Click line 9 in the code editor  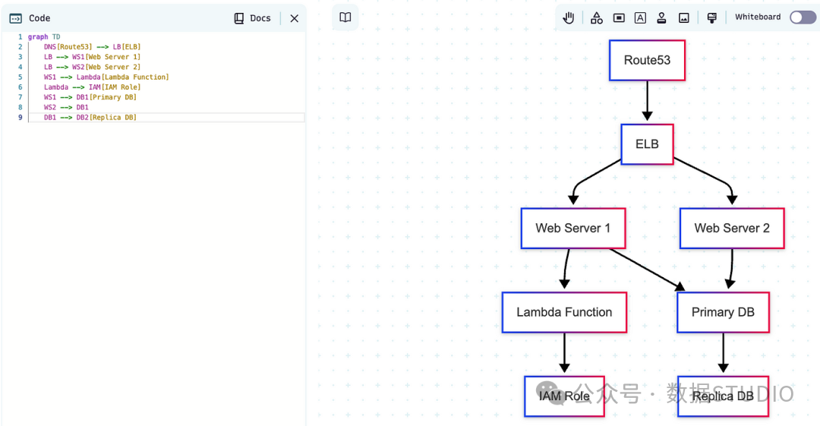pos(166,117)
